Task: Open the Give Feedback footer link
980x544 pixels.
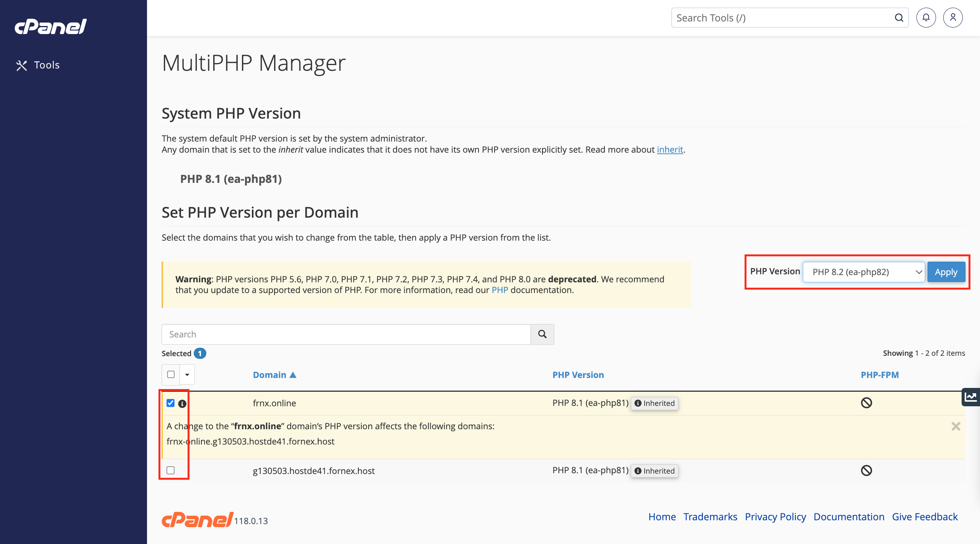Action: click(x=924, y=517)
